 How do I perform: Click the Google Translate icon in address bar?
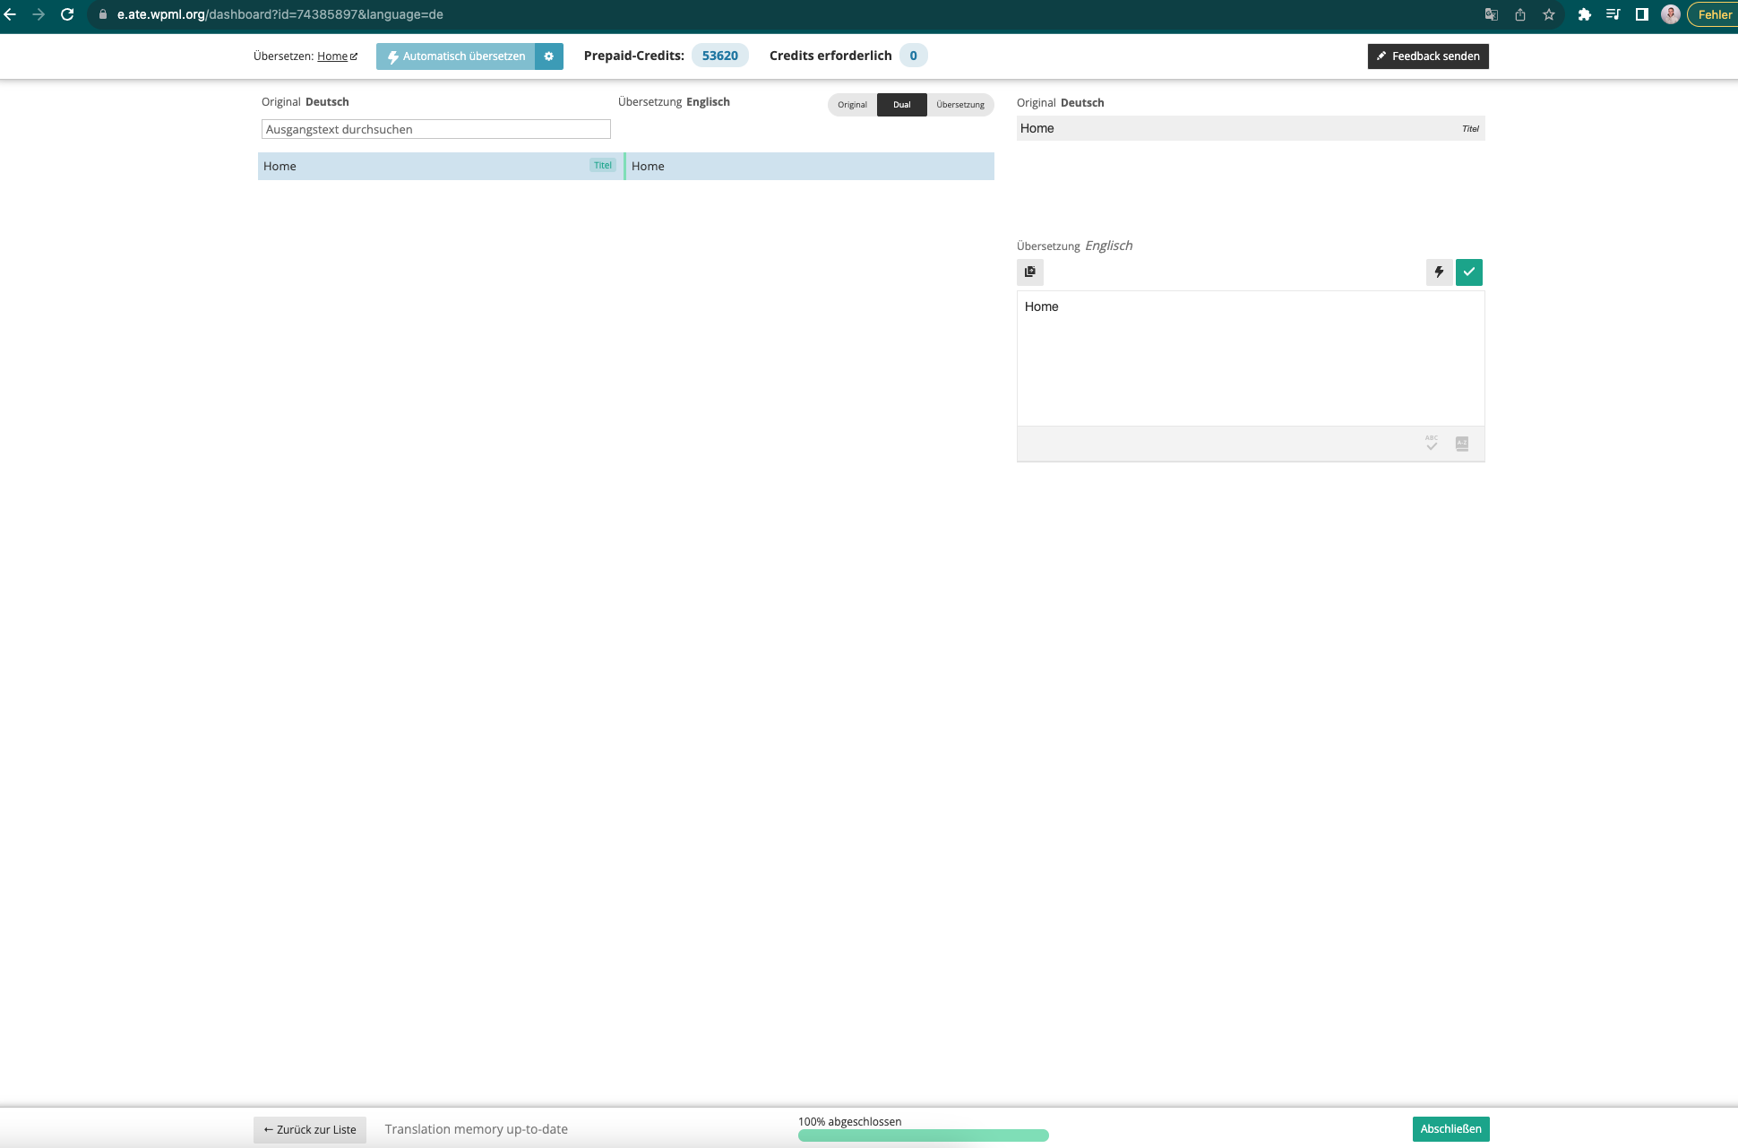[1492, 14]
